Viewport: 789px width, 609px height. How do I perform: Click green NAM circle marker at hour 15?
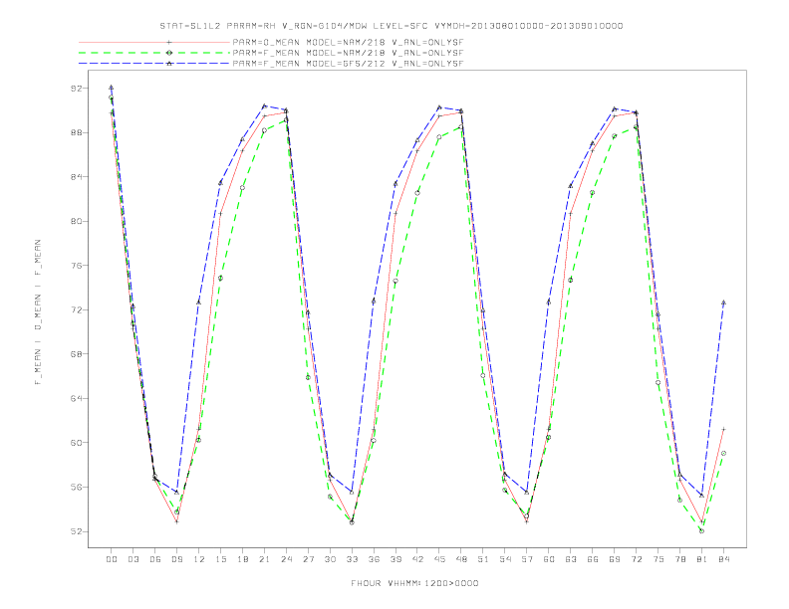(x=220, y=278)
